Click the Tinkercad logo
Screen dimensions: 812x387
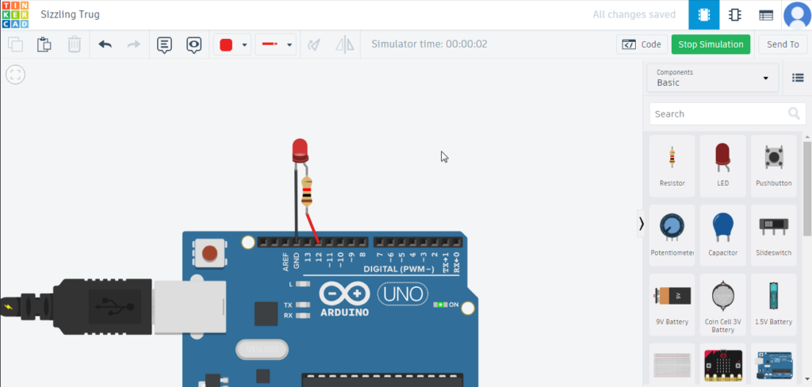click(x=15, y=14)
